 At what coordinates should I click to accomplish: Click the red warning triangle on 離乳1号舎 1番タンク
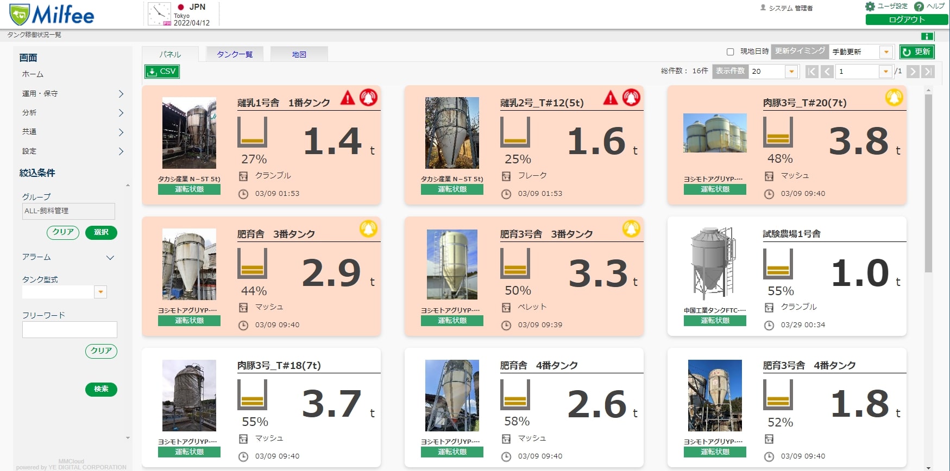348,98
